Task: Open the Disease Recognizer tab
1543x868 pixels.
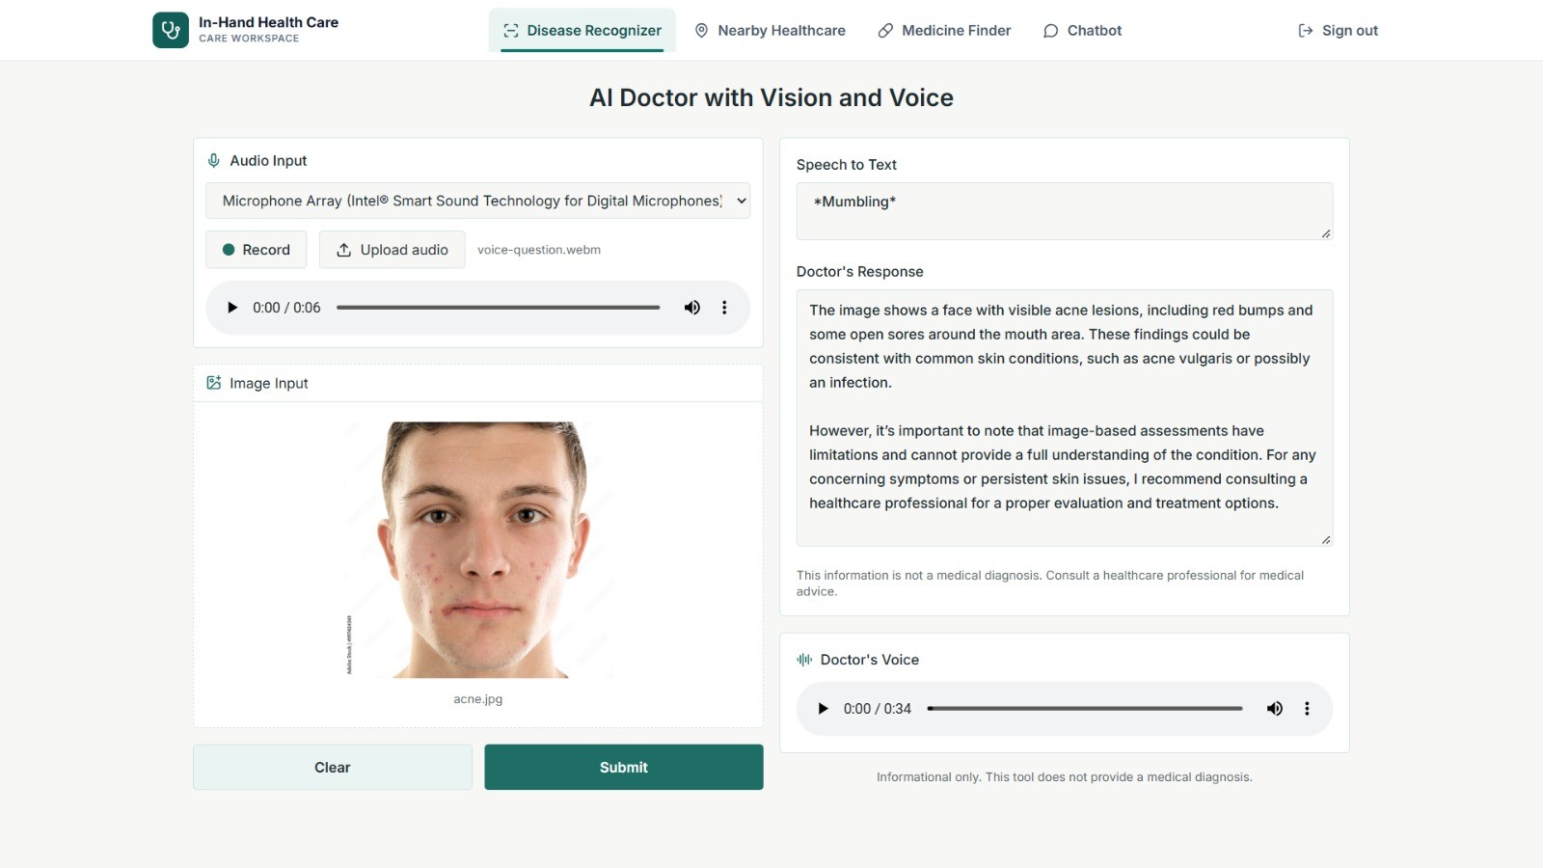Action: [x=582, y=31]
